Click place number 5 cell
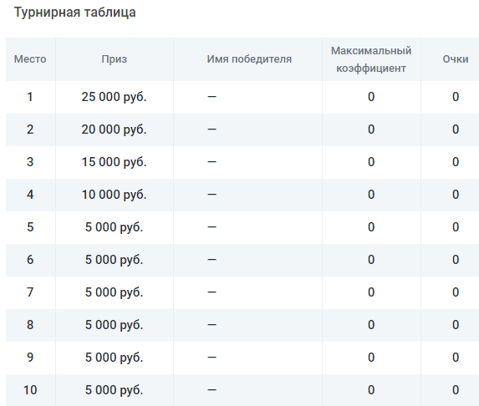479x406 pixels. pyautogui.click(x=30, y=227)
